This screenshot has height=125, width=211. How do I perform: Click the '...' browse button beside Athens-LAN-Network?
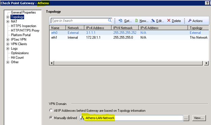(186, 118)
